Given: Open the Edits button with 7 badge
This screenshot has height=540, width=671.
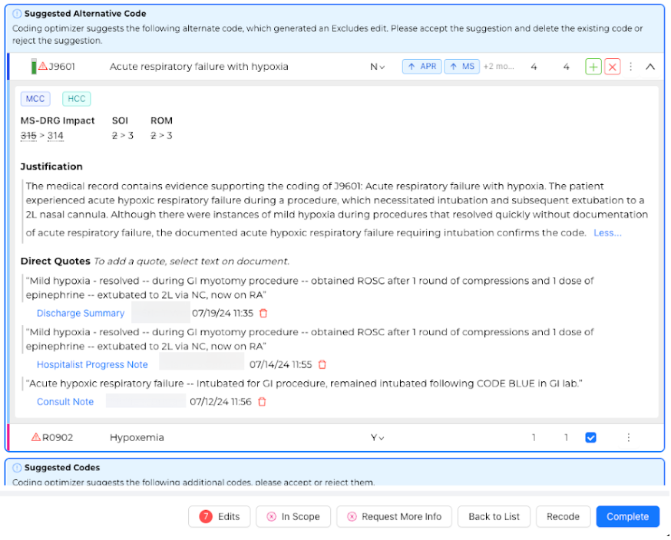Looking at the screenshot, I should [x=220, y=517].
